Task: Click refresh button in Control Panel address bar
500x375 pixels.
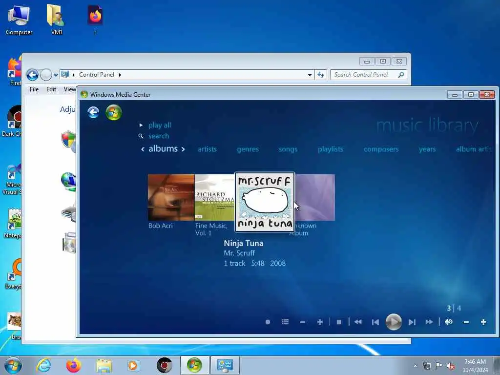Action: tap(321, 75)
